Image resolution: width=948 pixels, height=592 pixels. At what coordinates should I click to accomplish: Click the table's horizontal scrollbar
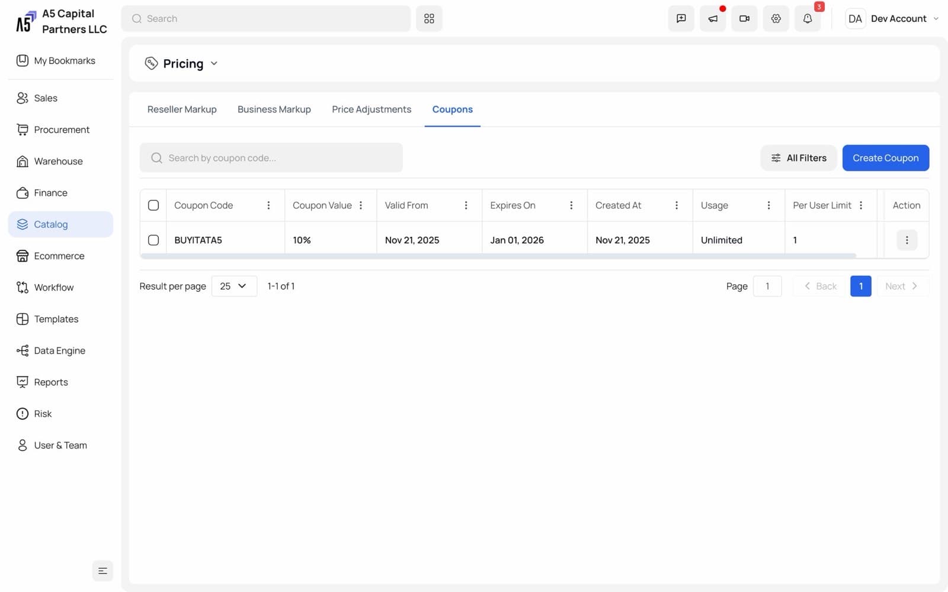[498, 256]
